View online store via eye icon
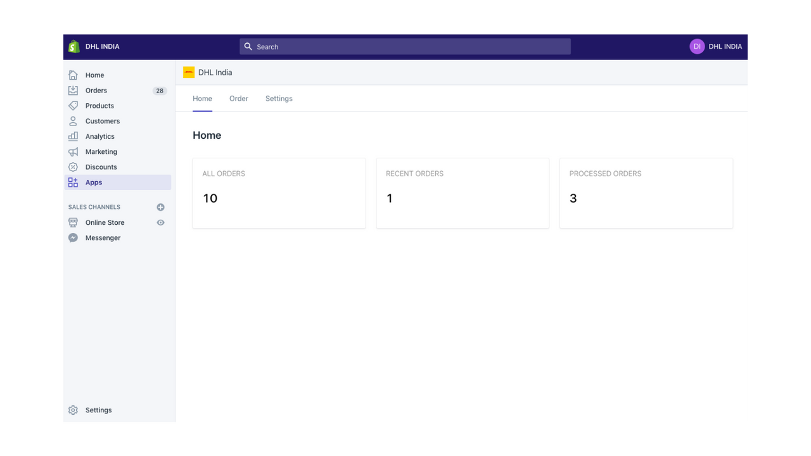 (160, 223)
